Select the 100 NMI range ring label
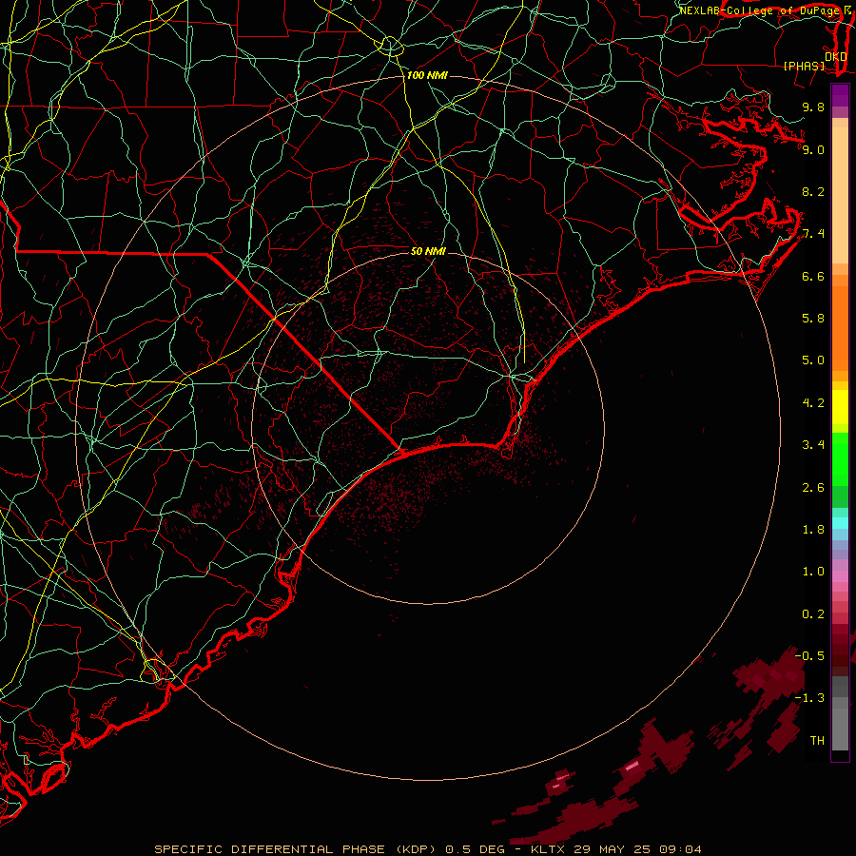The image size is (856, 856). (427, 75)
